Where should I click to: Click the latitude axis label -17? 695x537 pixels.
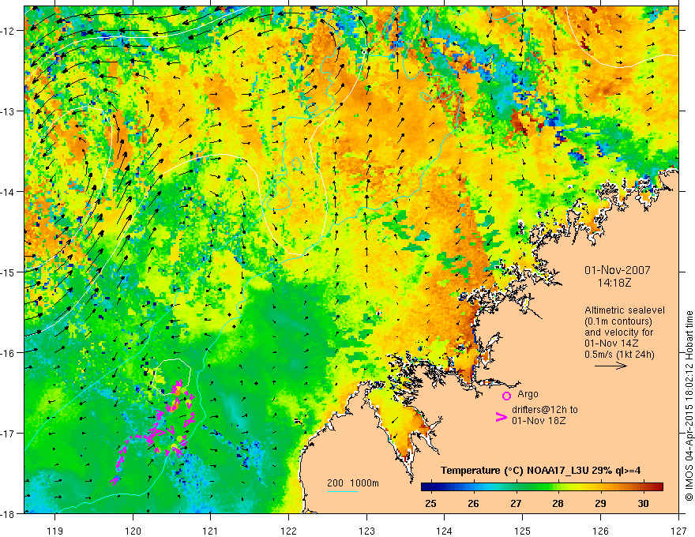(8, 434)
